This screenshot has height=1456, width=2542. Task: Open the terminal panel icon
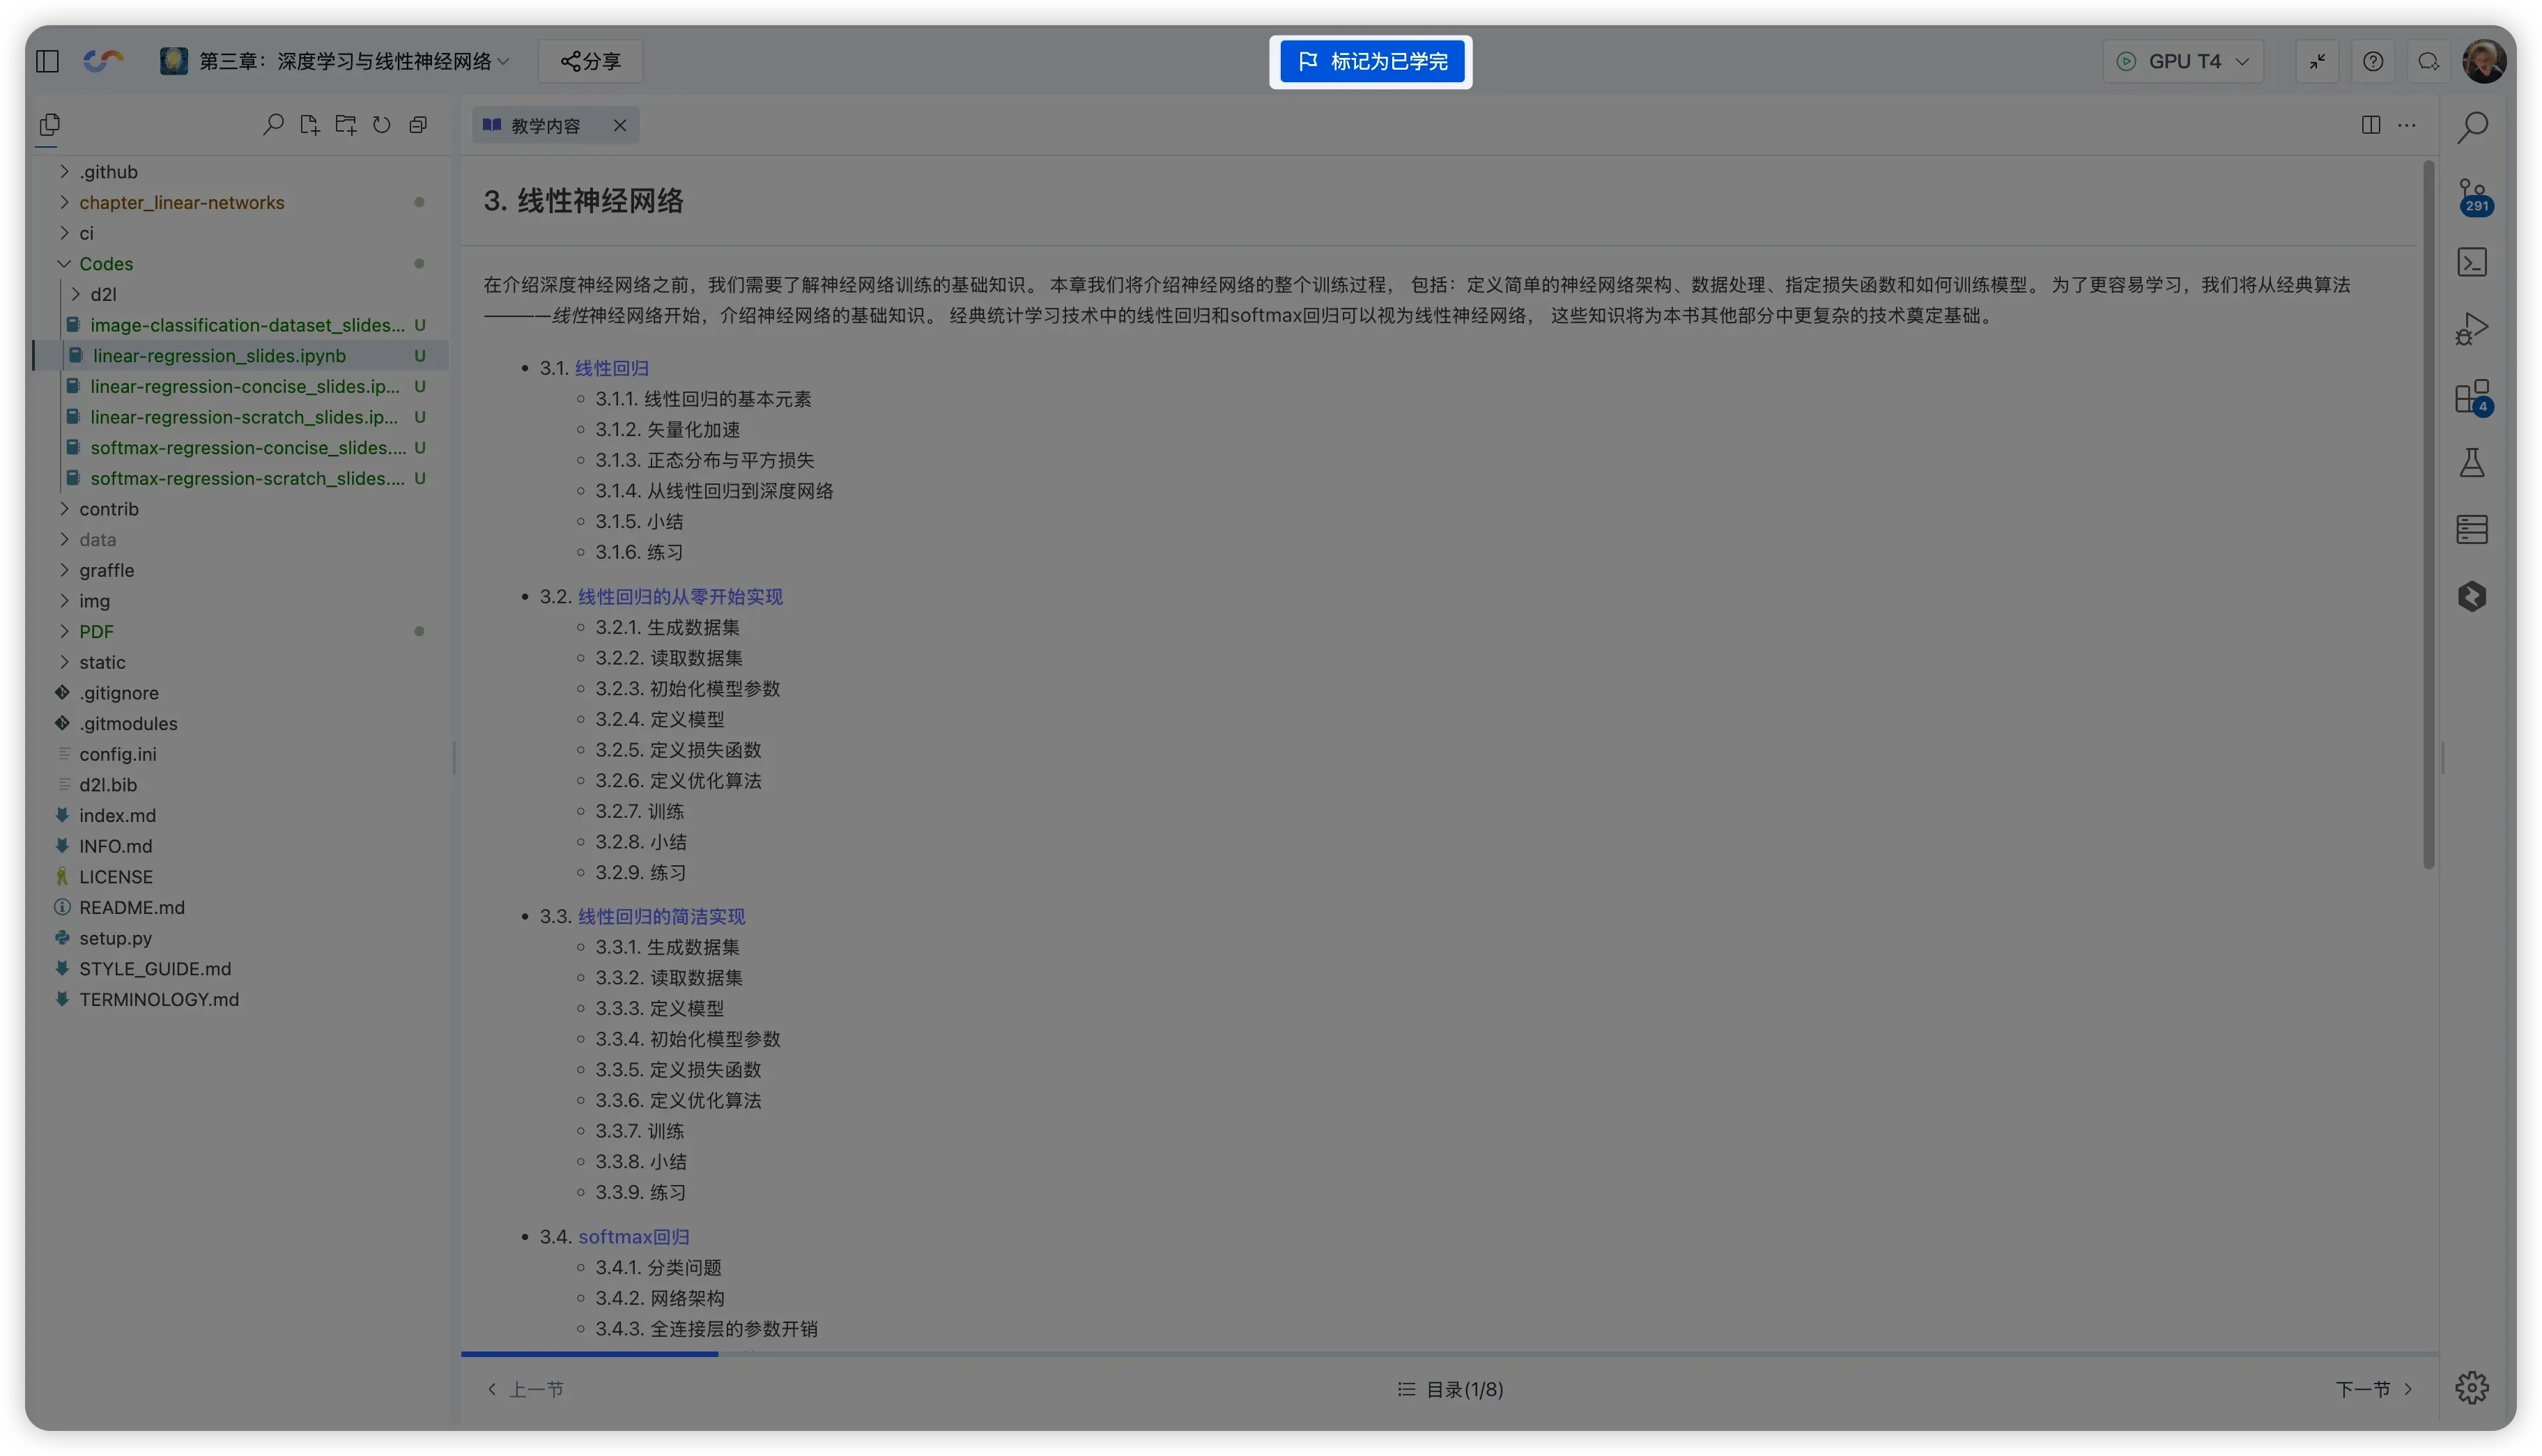(x=2472, y=262)
